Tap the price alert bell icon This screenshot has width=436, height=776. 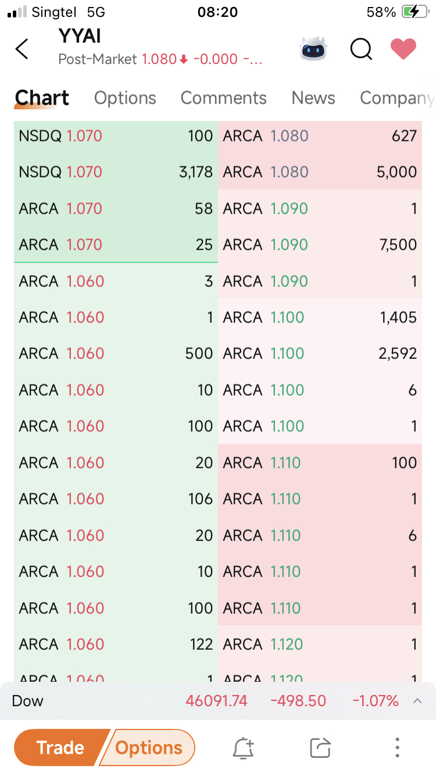point(243,748)
